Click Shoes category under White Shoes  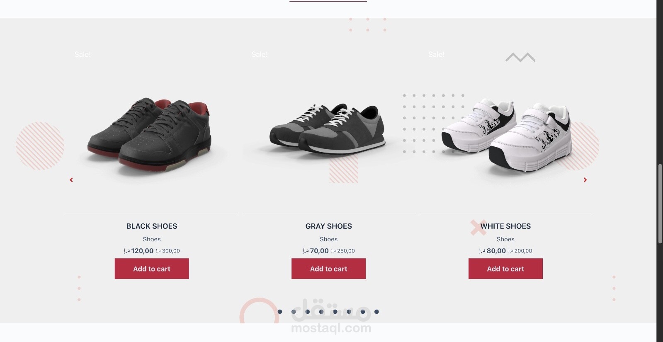(505, 239)
